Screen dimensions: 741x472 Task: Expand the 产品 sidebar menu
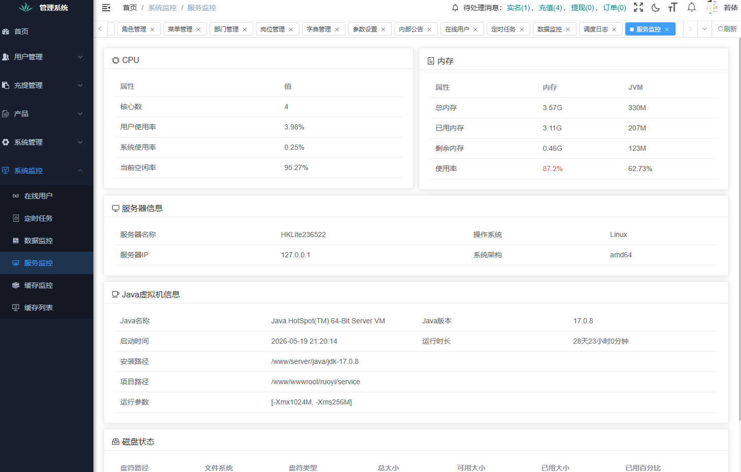(x=47, y=114)
